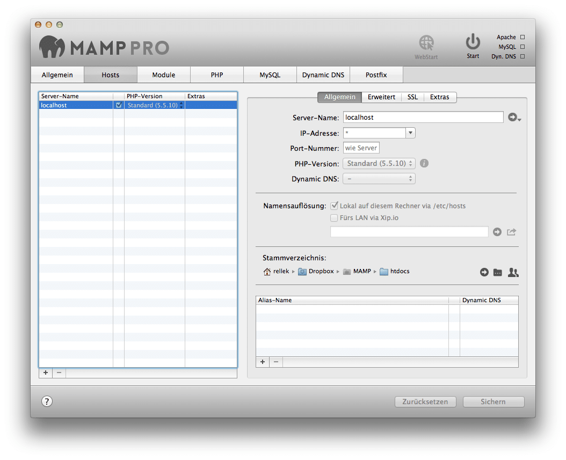This screenshot has width=566, height=460.
Task: Click the IP-Adresse text field
Action: click(x=374, y=133)
